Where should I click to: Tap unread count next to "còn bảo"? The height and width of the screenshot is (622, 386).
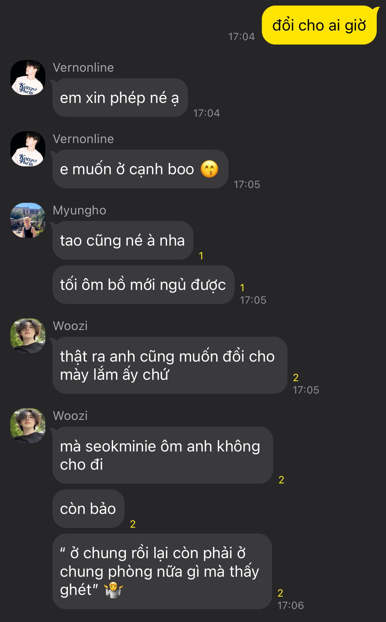tap(133, 524)
